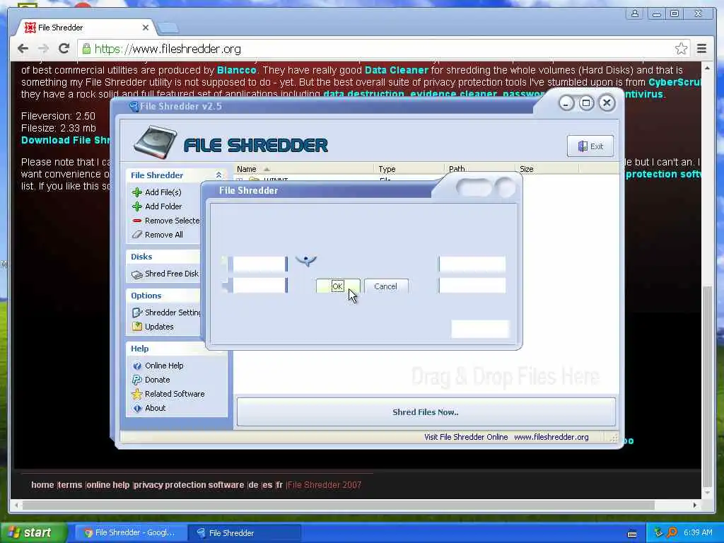This screenshot has width=724, height=543.
Task: Click the Chrome forward arrow
Action: (x=43, y=49)
